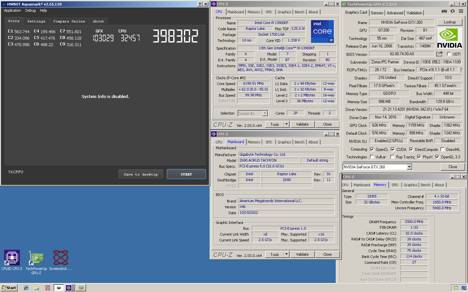Screen dimensions: 468x292
Task: Click the CPU-Z taskbar button
Action: coord(69,288)
